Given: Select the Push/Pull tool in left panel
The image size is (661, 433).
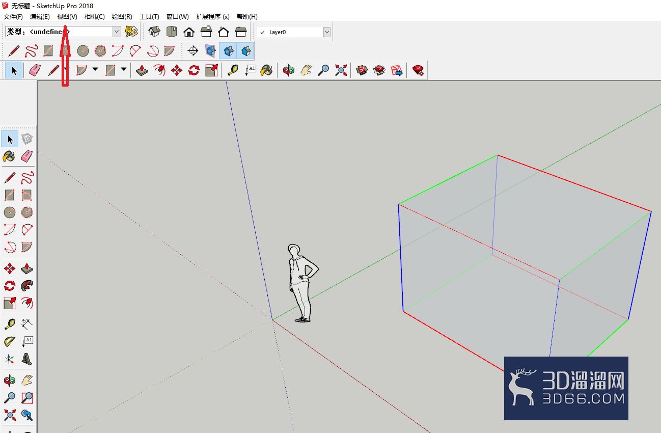Looking at the screenshot, I should 27,268.
